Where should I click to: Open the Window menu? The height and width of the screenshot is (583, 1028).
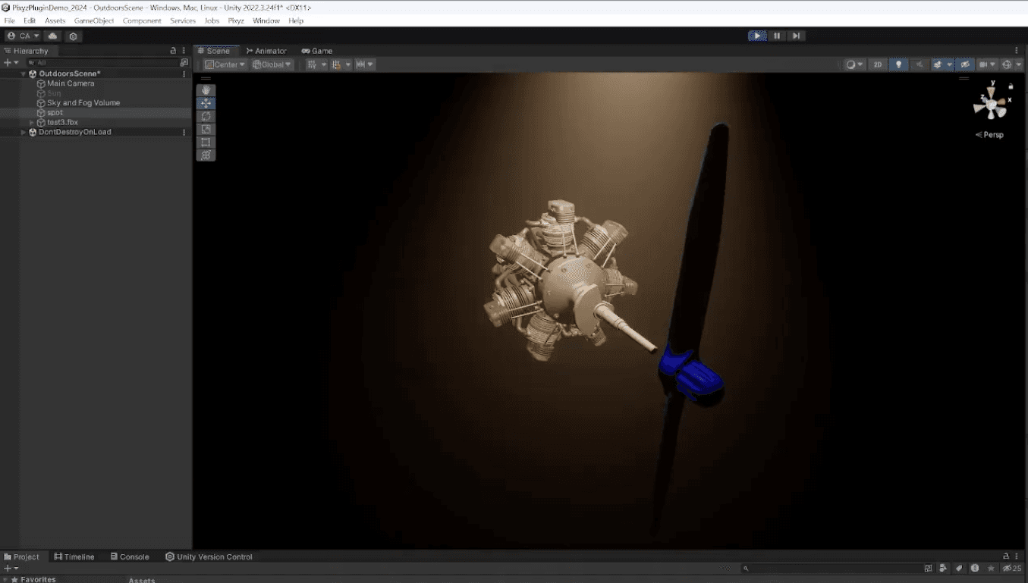[x=266, y=20]
